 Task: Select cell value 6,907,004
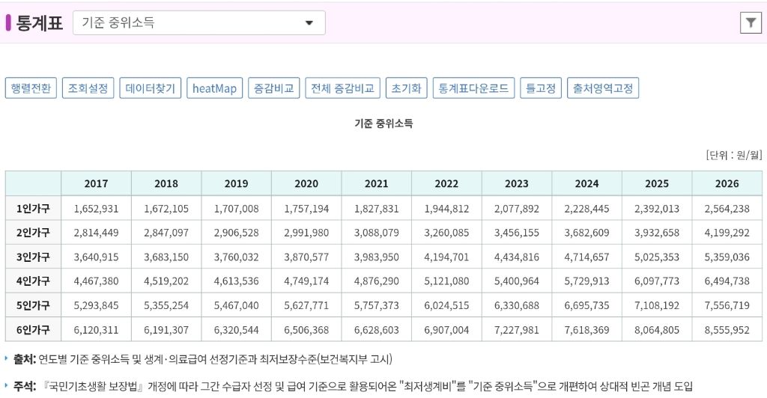[446, 330]
